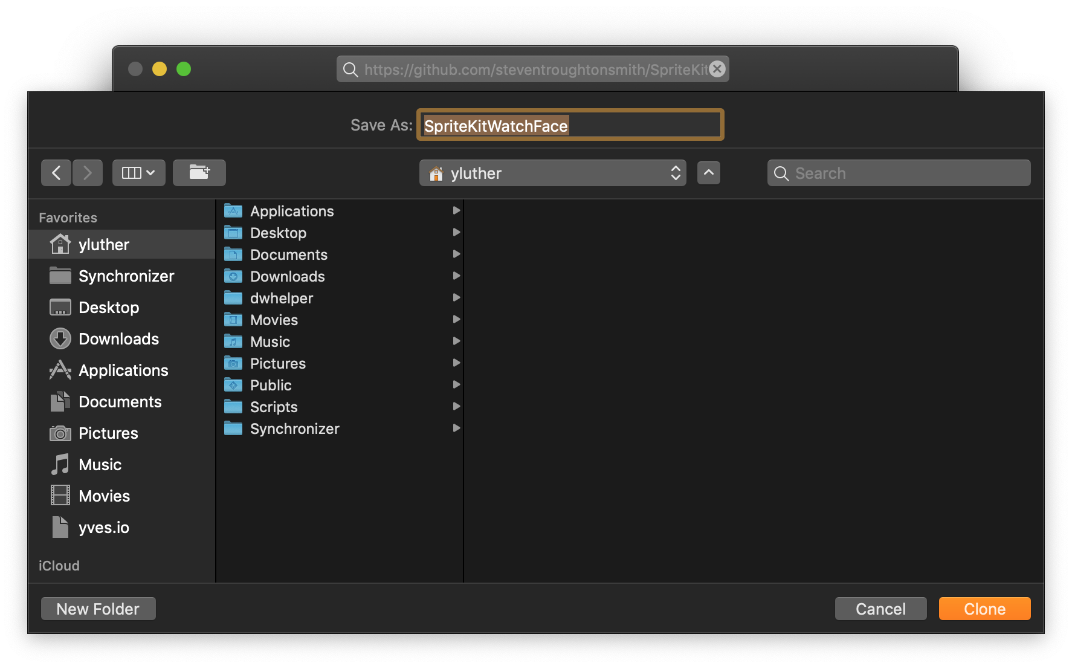Image resolution: width=1072 pixels, height=666 pixels.
Task: Select Downloads in the Favorites sidebar
Action: coord(122,339)
